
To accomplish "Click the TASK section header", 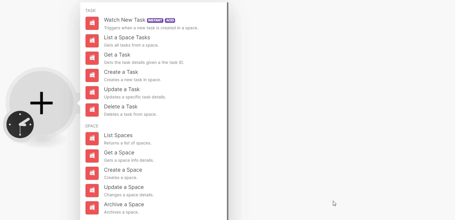I will click(90, 11).
